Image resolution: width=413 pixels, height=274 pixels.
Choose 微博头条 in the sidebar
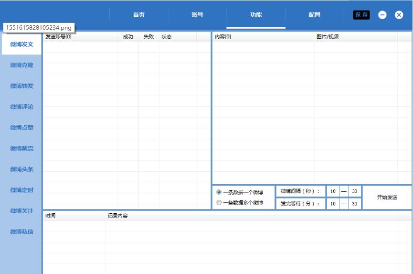pos(21,169)
